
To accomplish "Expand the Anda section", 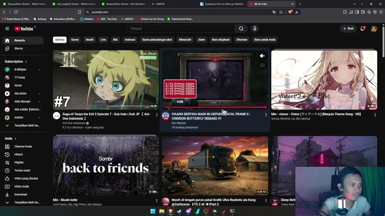I will [x=11, y=138].
